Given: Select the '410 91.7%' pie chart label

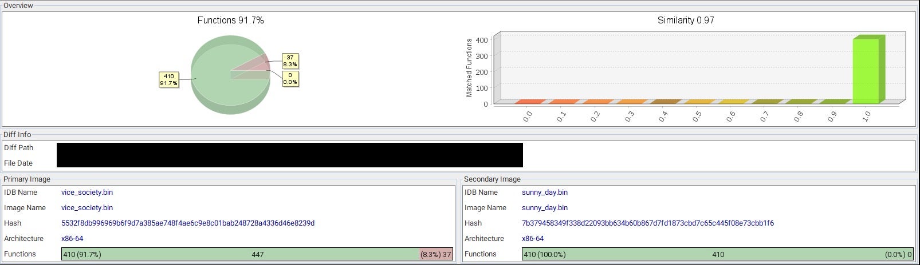Looking at the screenshot, I should click(168, 79).
